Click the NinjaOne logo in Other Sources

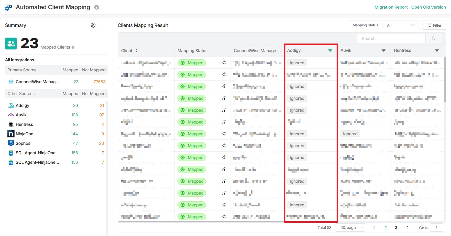pos(11,134)
